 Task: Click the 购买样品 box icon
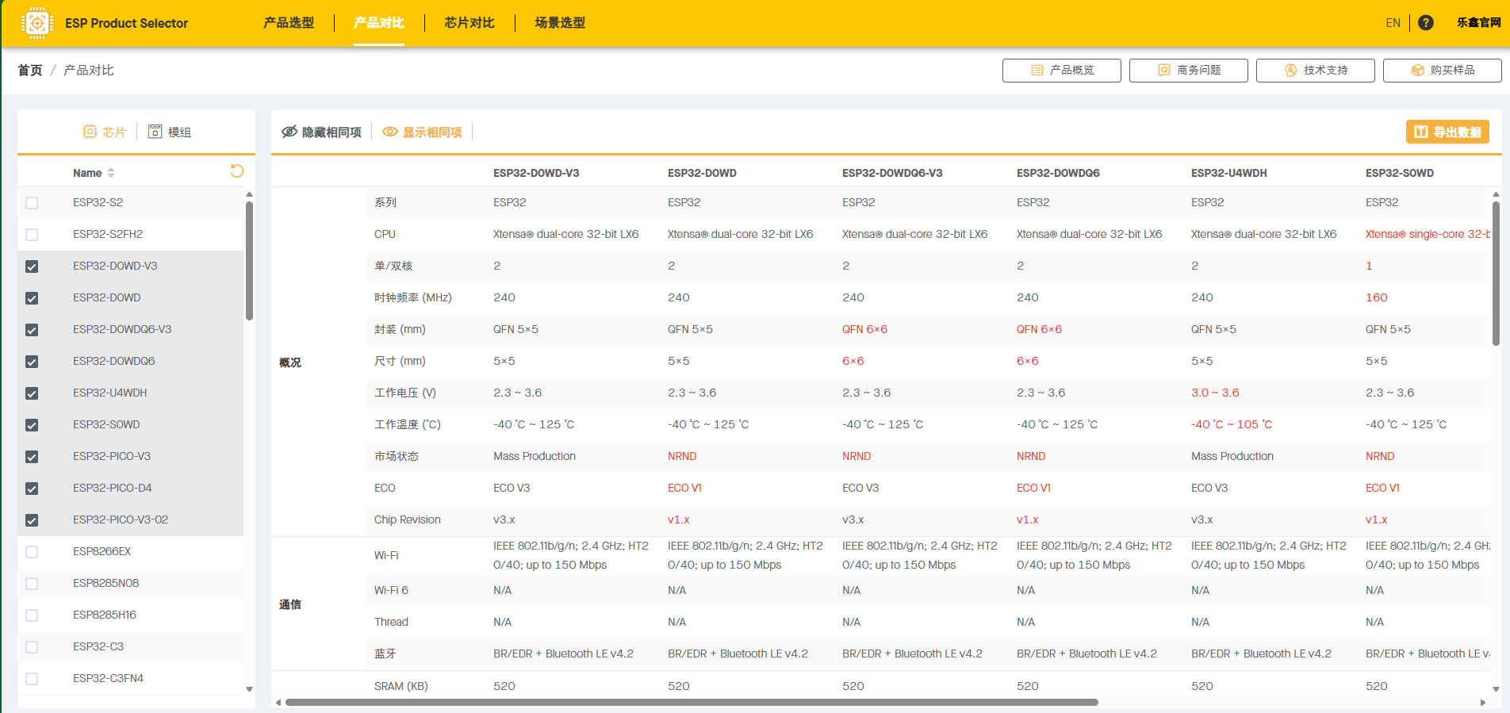(x=1418, y=71)
